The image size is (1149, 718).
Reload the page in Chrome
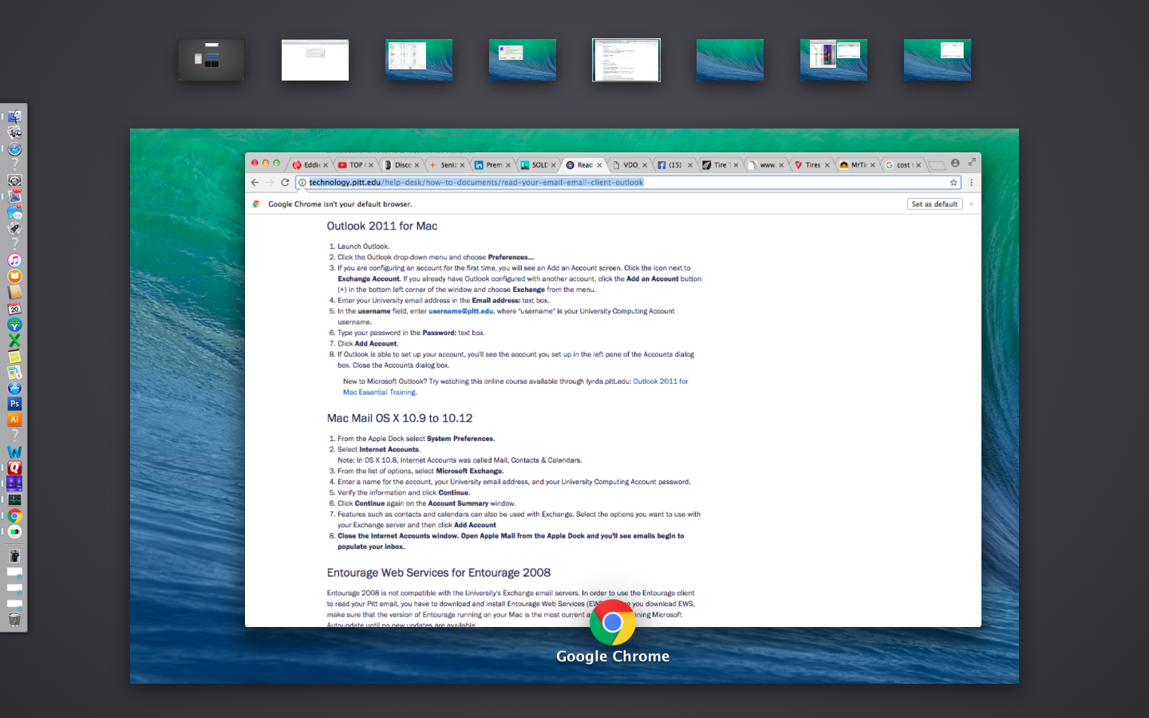coord(285,183)
